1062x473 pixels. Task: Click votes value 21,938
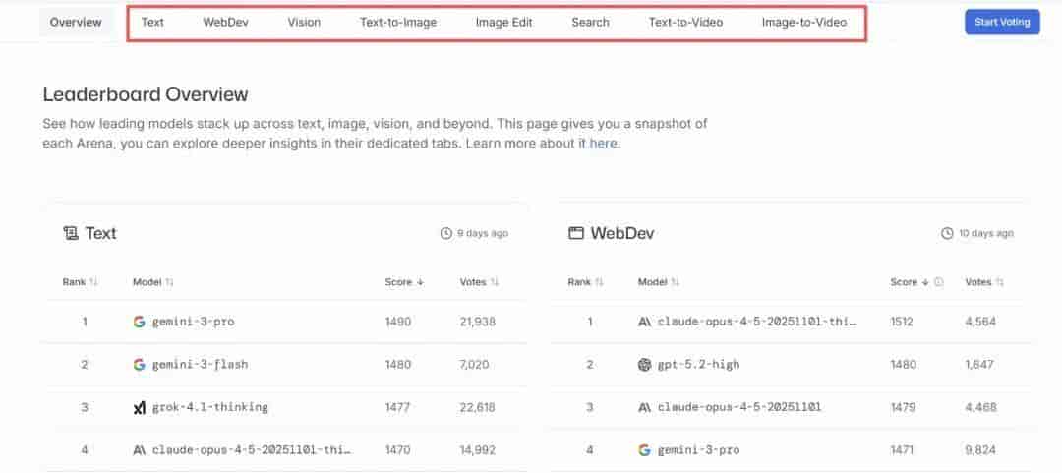click(x=478, y=322)
